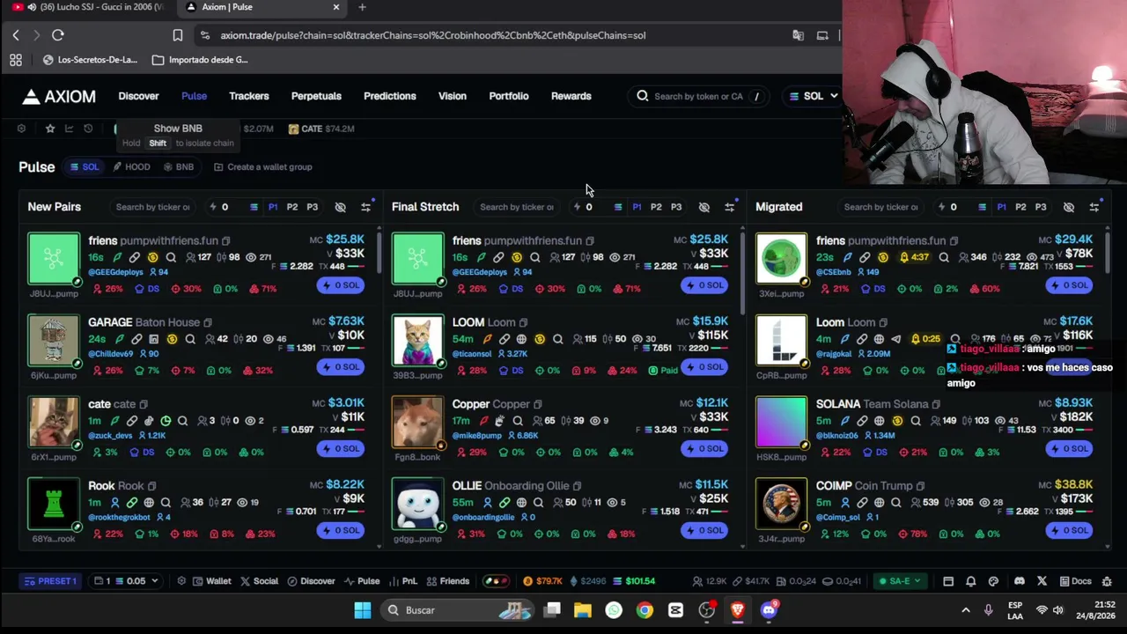Open the @GEEGdeploys link in New Pairs
The width and height of the screenshot is (1127, 634).
click(x=115, y=272)
